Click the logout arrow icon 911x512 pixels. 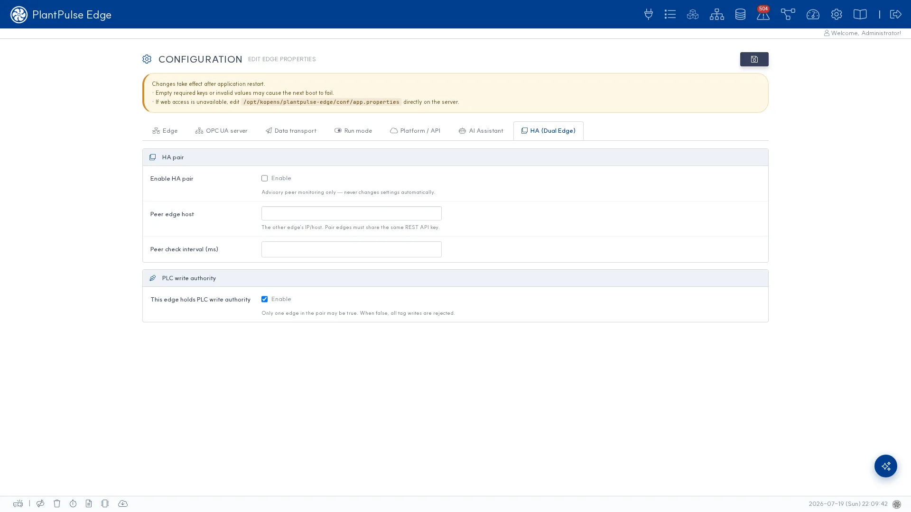[x=896, y=14]
